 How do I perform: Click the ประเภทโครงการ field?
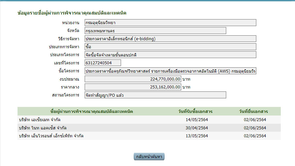tap(170, 55)
